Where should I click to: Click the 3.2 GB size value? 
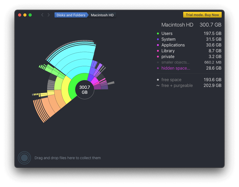point(215,56)
